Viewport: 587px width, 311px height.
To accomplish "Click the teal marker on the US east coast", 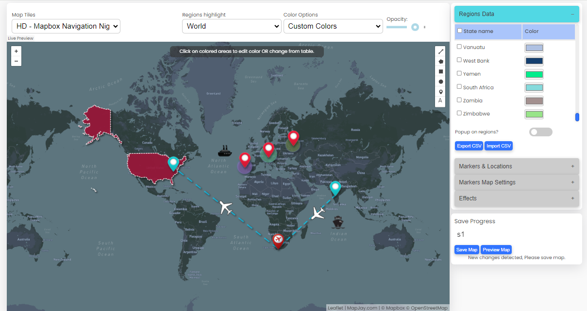I will pos(173,164).
